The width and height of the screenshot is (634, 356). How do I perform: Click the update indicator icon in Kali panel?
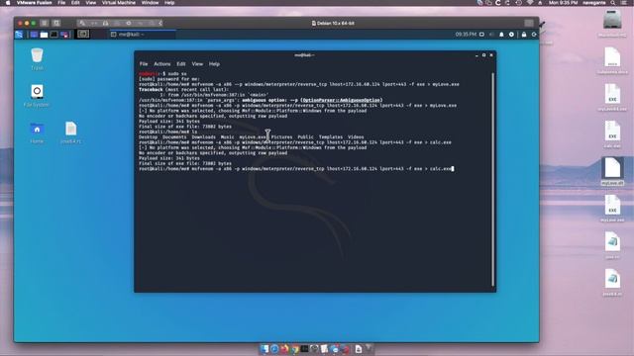click(x=511, y=35)
